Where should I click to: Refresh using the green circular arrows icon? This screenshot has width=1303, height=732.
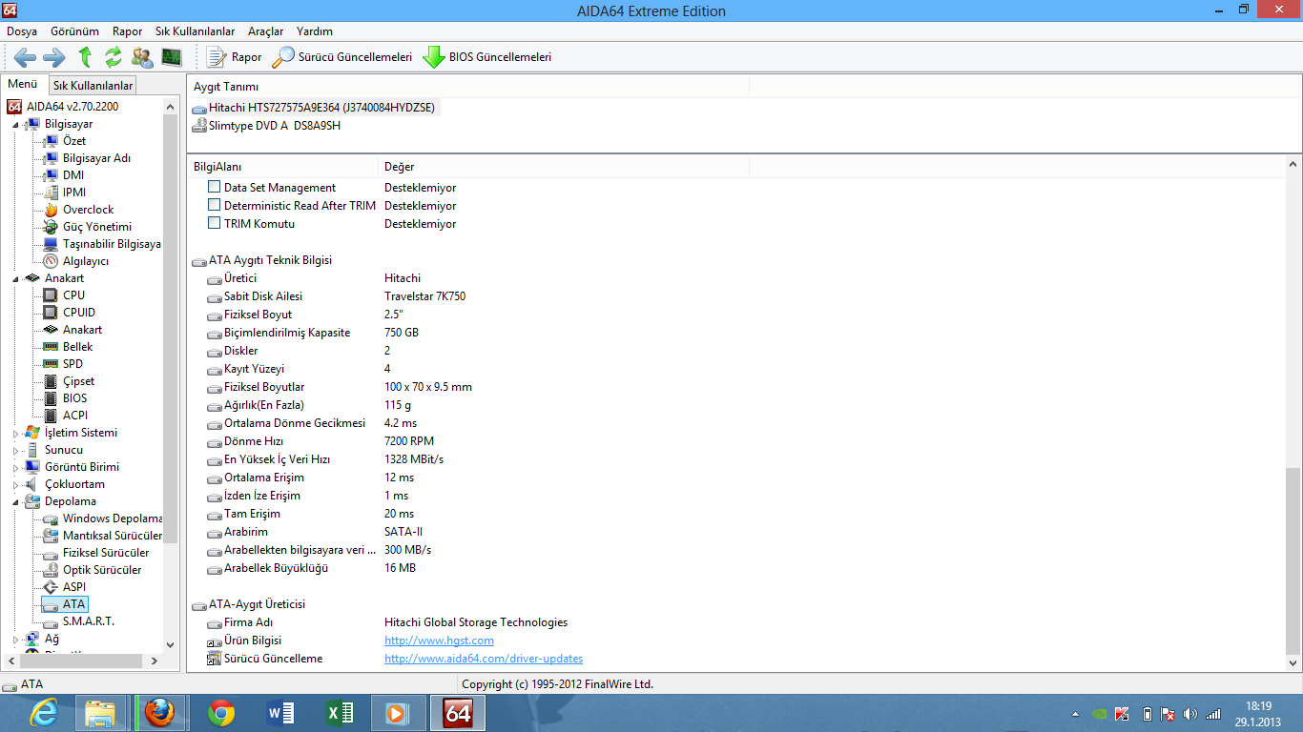114,57
